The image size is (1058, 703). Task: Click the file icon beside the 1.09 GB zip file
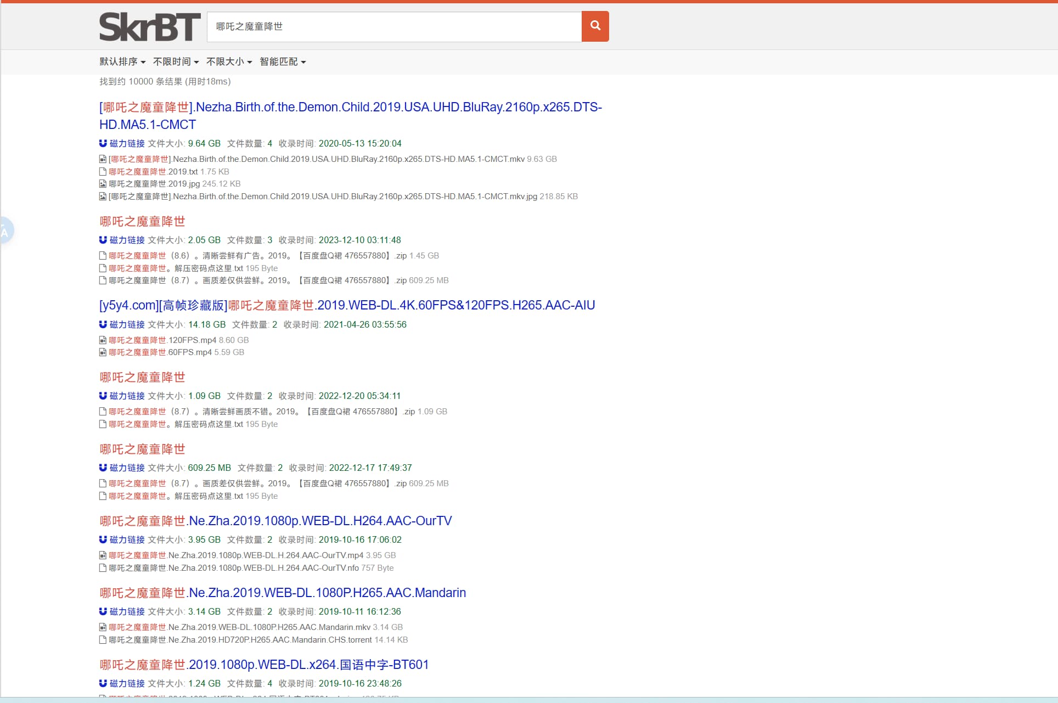point(103,412)
